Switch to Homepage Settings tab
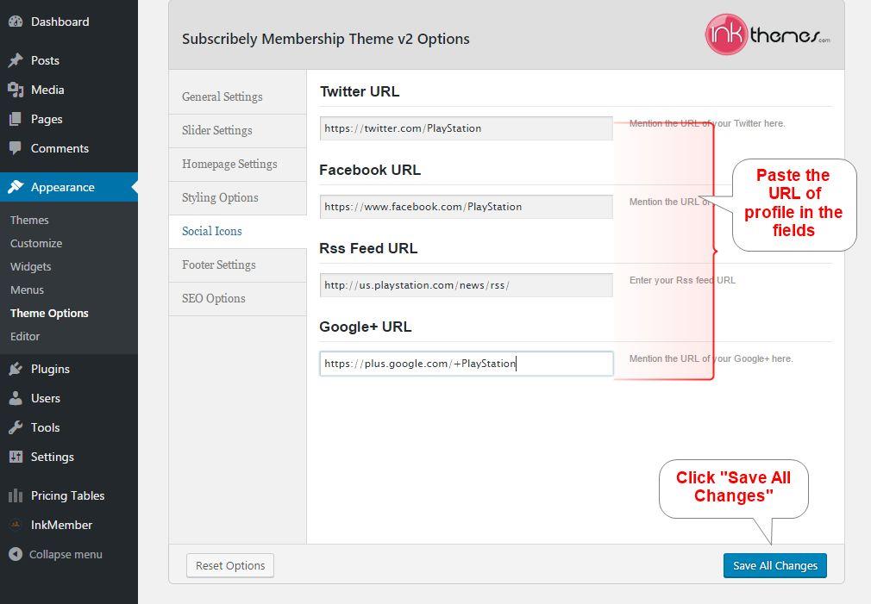The image size is (871, 604). coord(238,165)
